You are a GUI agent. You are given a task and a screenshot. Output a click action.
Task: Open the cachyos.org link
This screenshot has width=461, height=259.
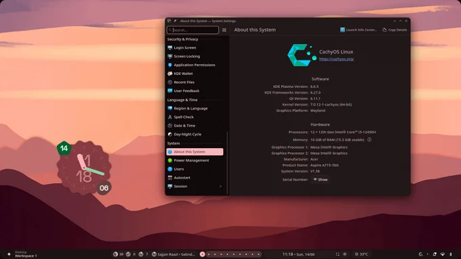[336, 59]
